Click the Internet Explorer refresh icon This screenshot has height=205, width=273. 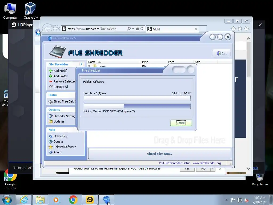click(x=142, y=29)
